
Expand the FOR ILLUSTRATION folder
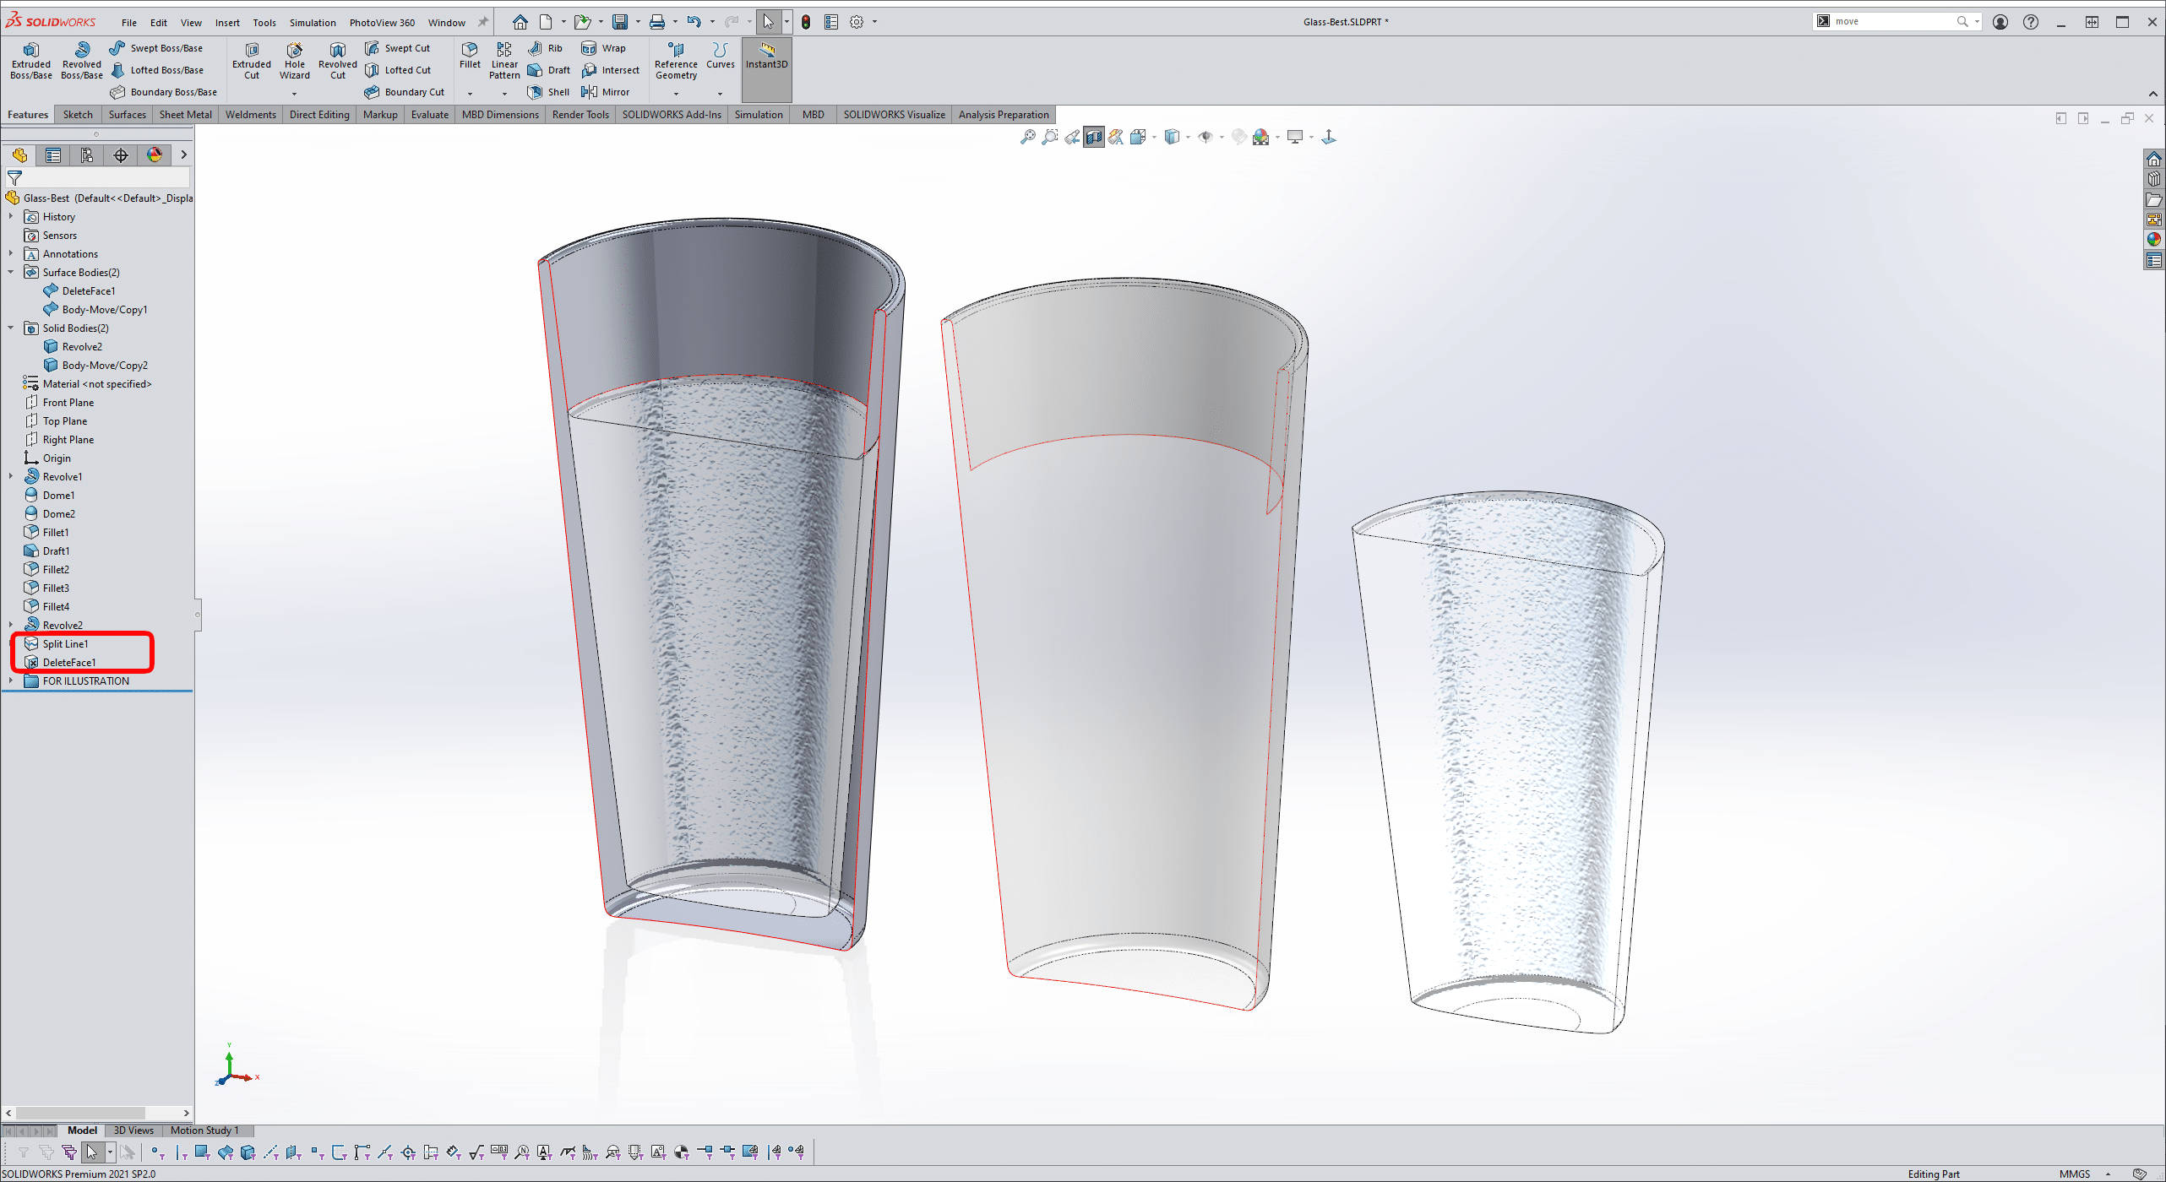[11, 681]
